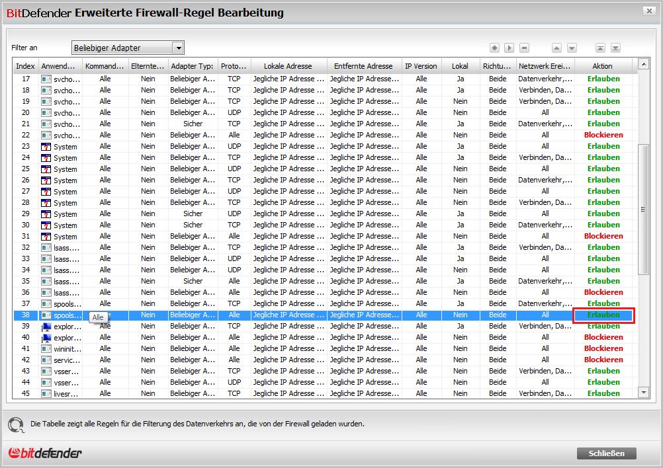Click Verbinden, Da... event in row 28
Viewport: 663px width, 468px height.
pyautogui.click(x=545, y=202)
